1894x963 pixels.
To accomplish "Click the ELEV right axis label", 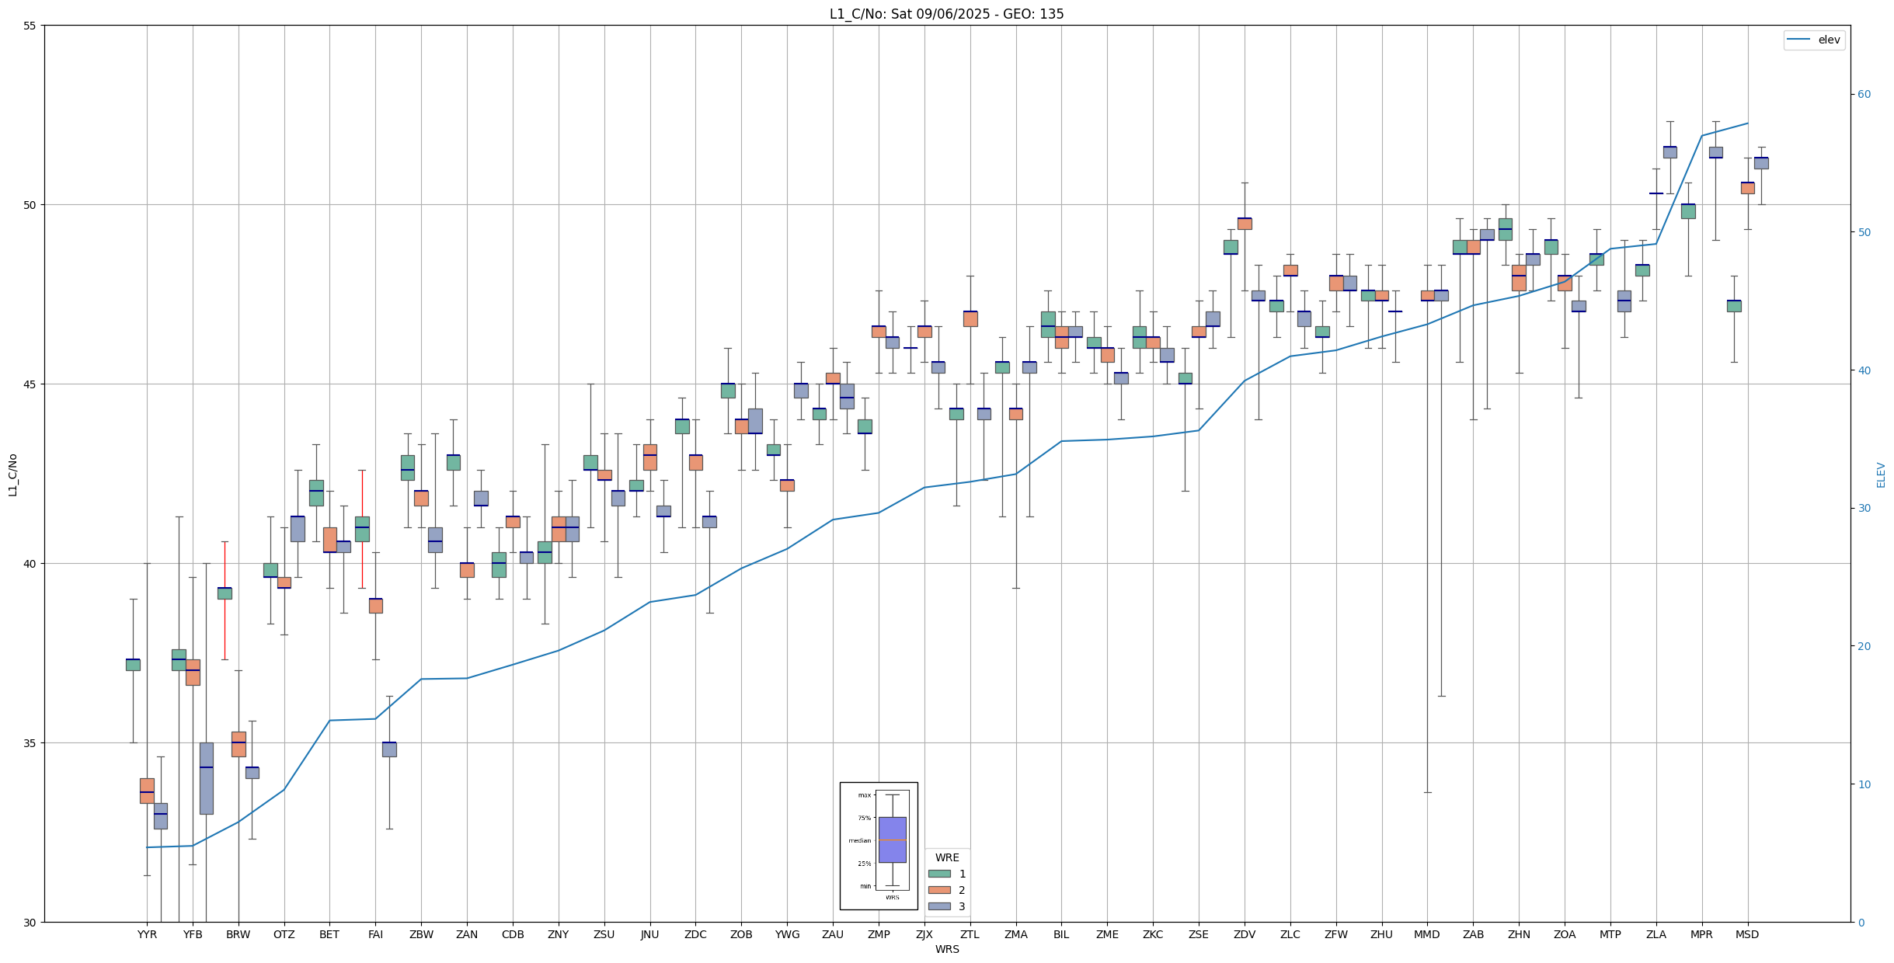I will tap(1881, 475).
